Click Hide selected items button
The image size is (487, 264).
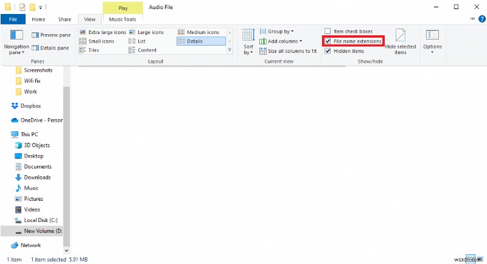click(401, 42)
